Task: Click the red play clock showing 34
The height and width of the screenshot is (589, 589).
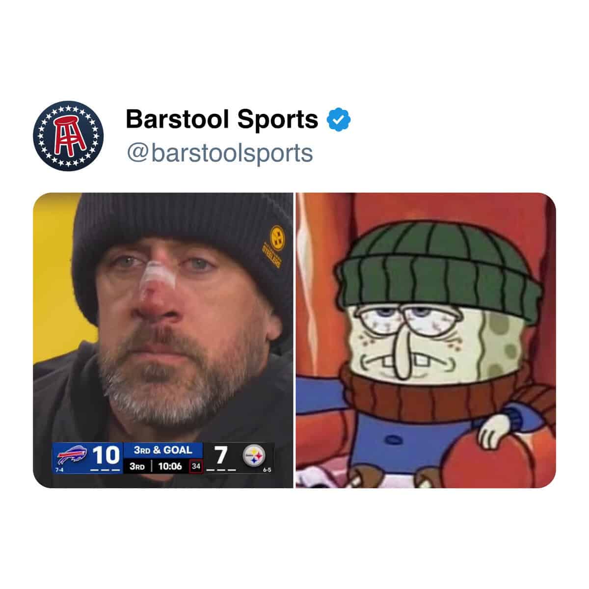Action: (x=196, y=466)
